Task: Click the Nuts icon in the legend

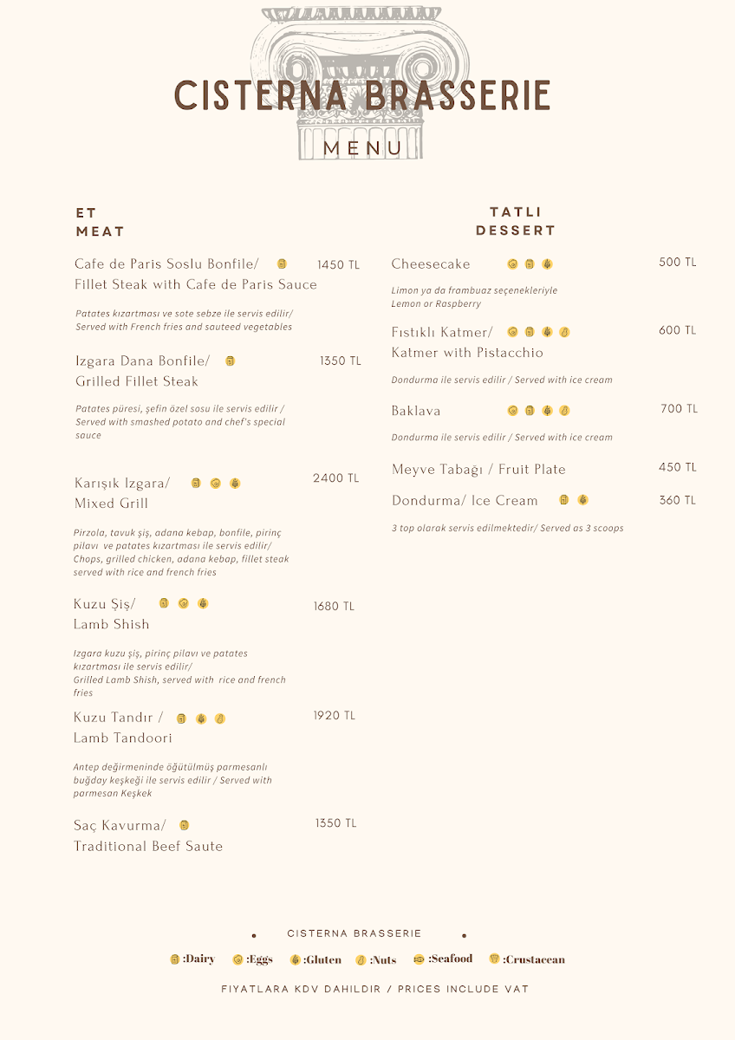Action: click(x=361, y=959)
